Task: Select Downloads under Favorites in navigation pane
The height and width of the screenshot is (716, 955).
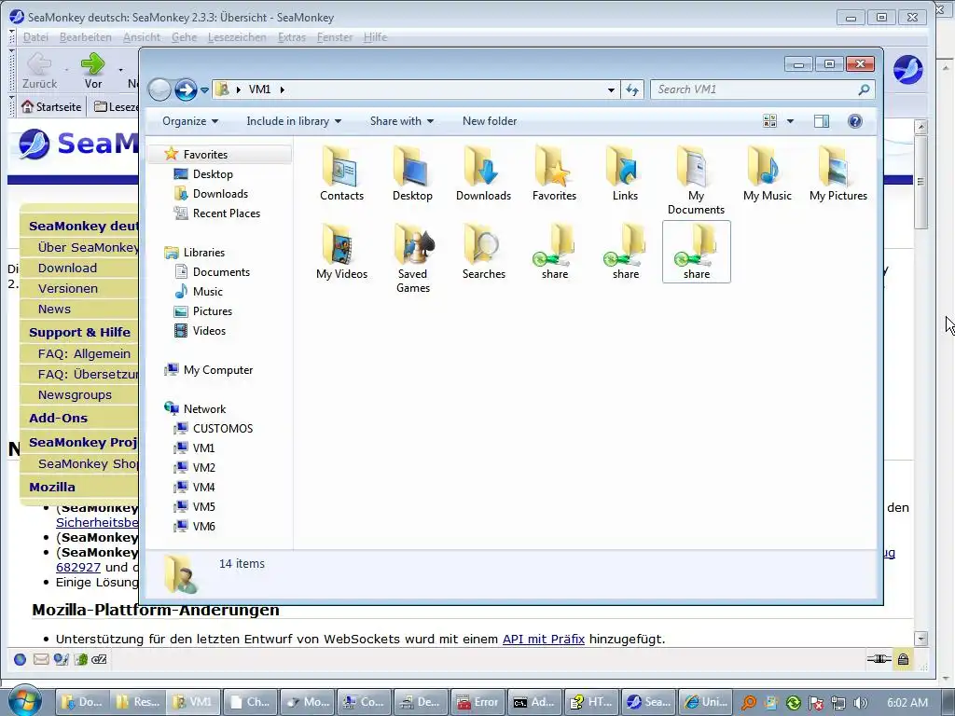Action: click(x=220, y=194)
